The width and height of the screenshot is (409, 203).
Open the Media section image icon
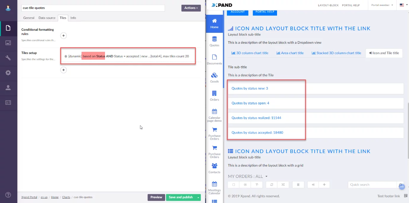[x=8, y=43]
